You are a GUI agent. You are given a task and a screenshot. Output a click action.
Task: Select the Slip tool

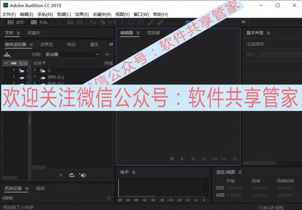[112, 22]
